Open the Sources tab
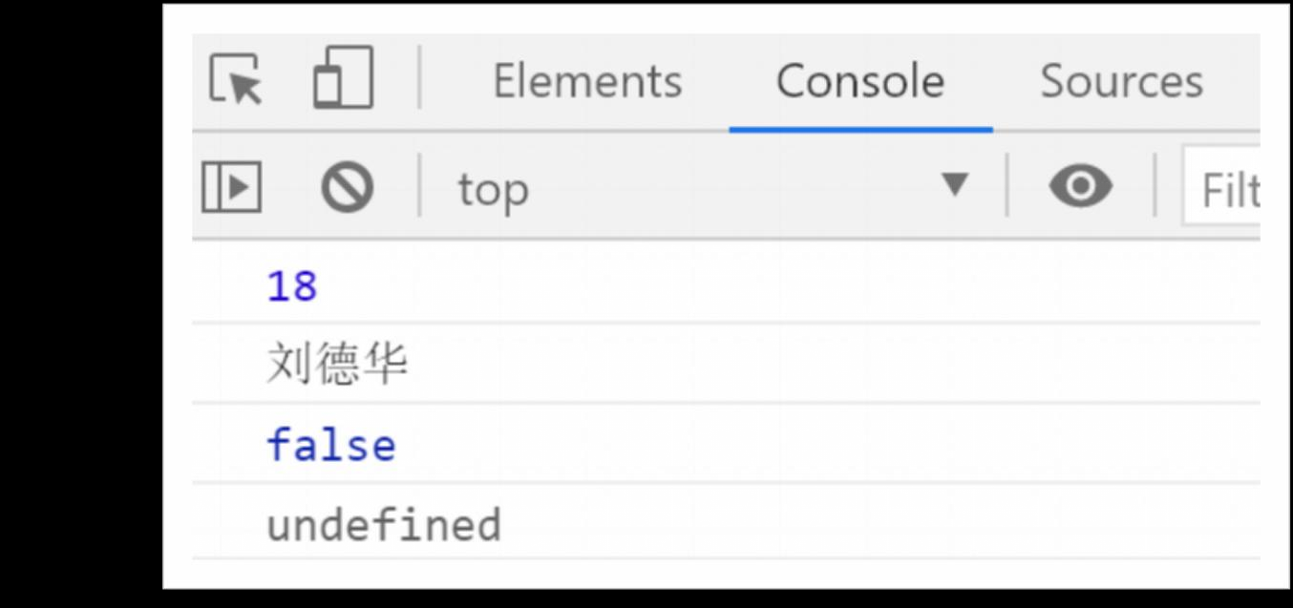 1121,81
